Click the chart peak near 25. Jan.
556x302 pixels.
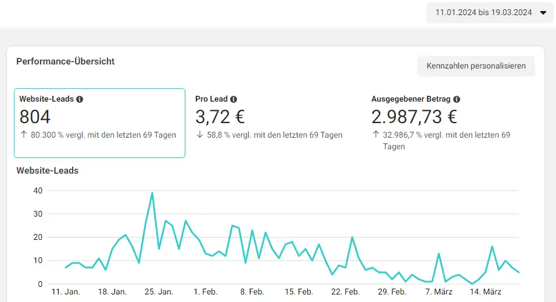pos(152,193)
